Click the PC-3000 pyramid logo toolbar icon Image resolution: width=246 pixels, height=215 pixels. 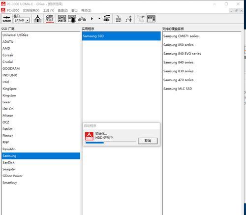[x=37, y=19]
